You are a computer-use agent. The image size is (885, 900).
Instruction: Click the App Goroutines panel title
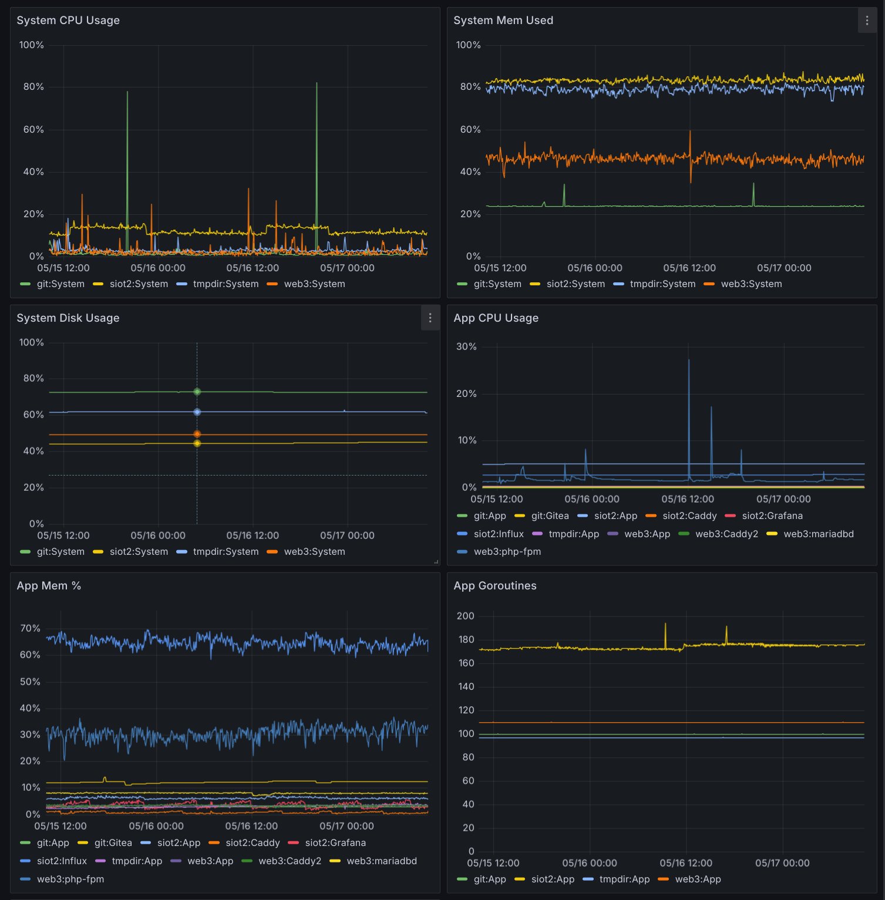pyautogui.click(x=495, y=586)
